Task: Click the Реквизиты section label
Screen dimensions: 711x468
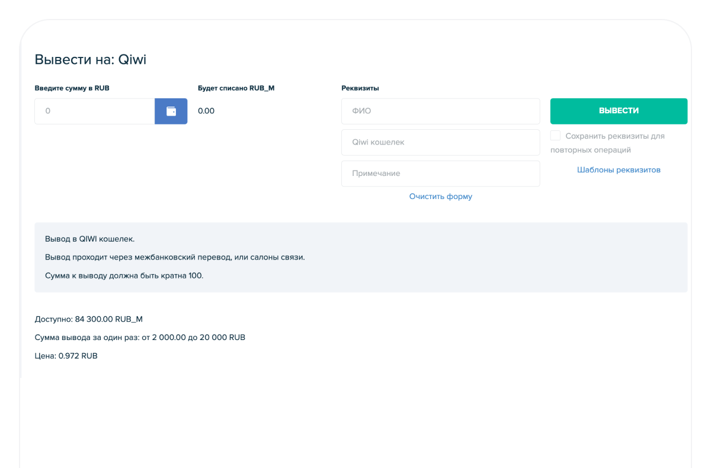Action: [x=360, y=88]
